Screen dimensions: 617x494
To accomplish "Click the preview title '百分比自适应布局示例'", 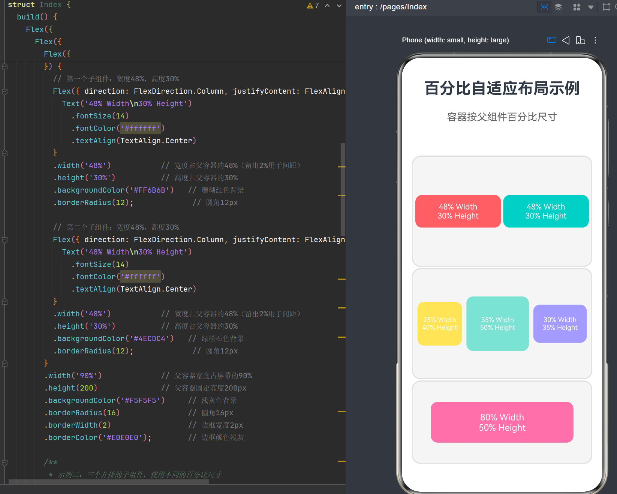I will click(502, 88).
